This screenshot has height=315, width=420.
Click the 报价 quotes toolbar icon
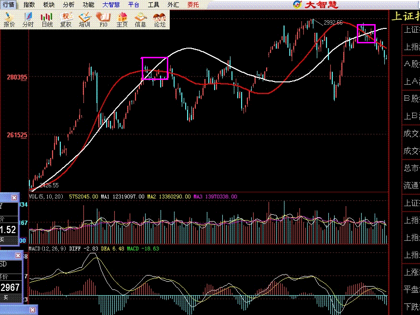click(x=9, y=20)
